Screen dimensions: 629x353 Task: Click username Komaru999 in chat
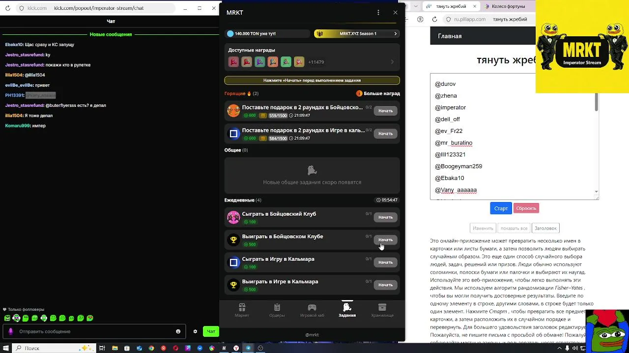click(x=18, y=126)
